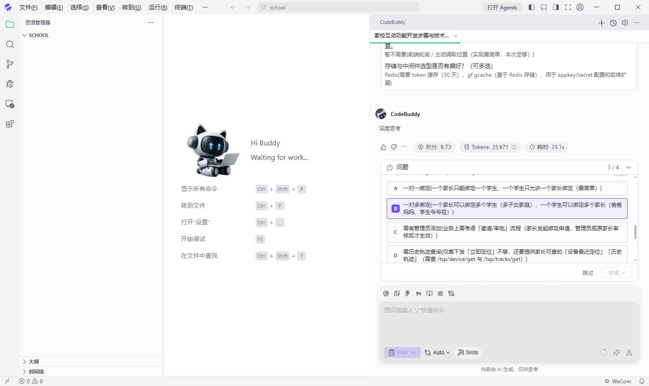Open the 编辑(E) menu
This screenshot has width=649, height=386.
pos(54,7)
